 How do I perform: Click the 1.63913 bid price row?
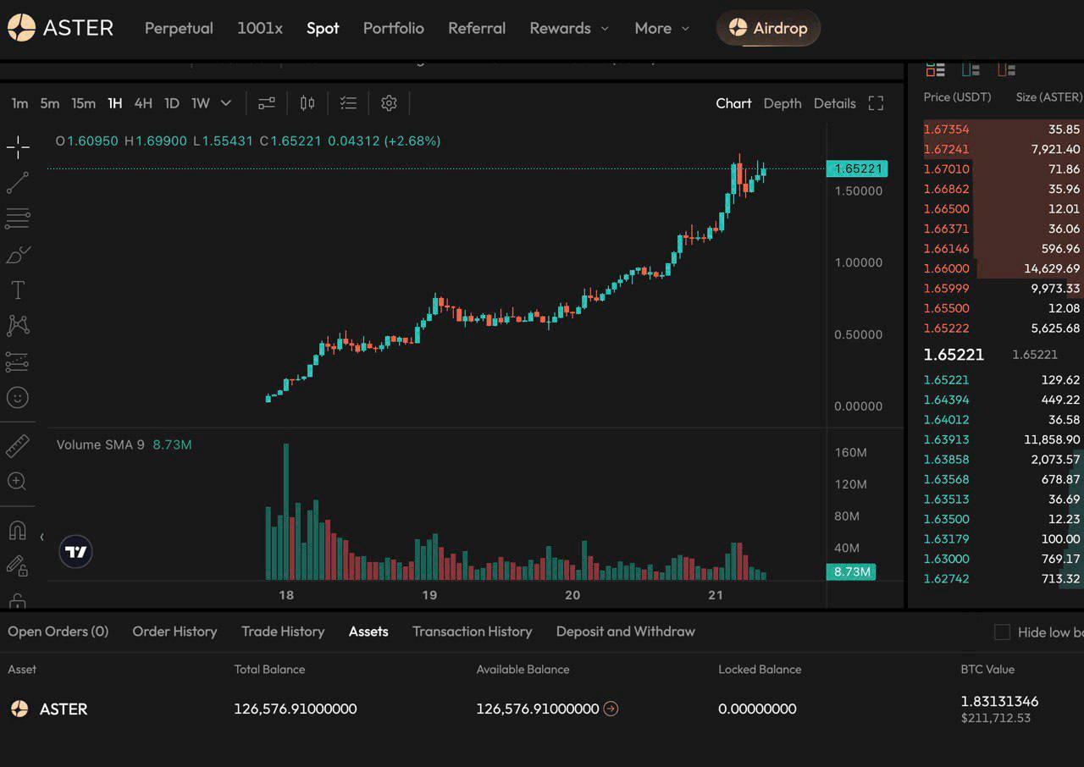1002,439
